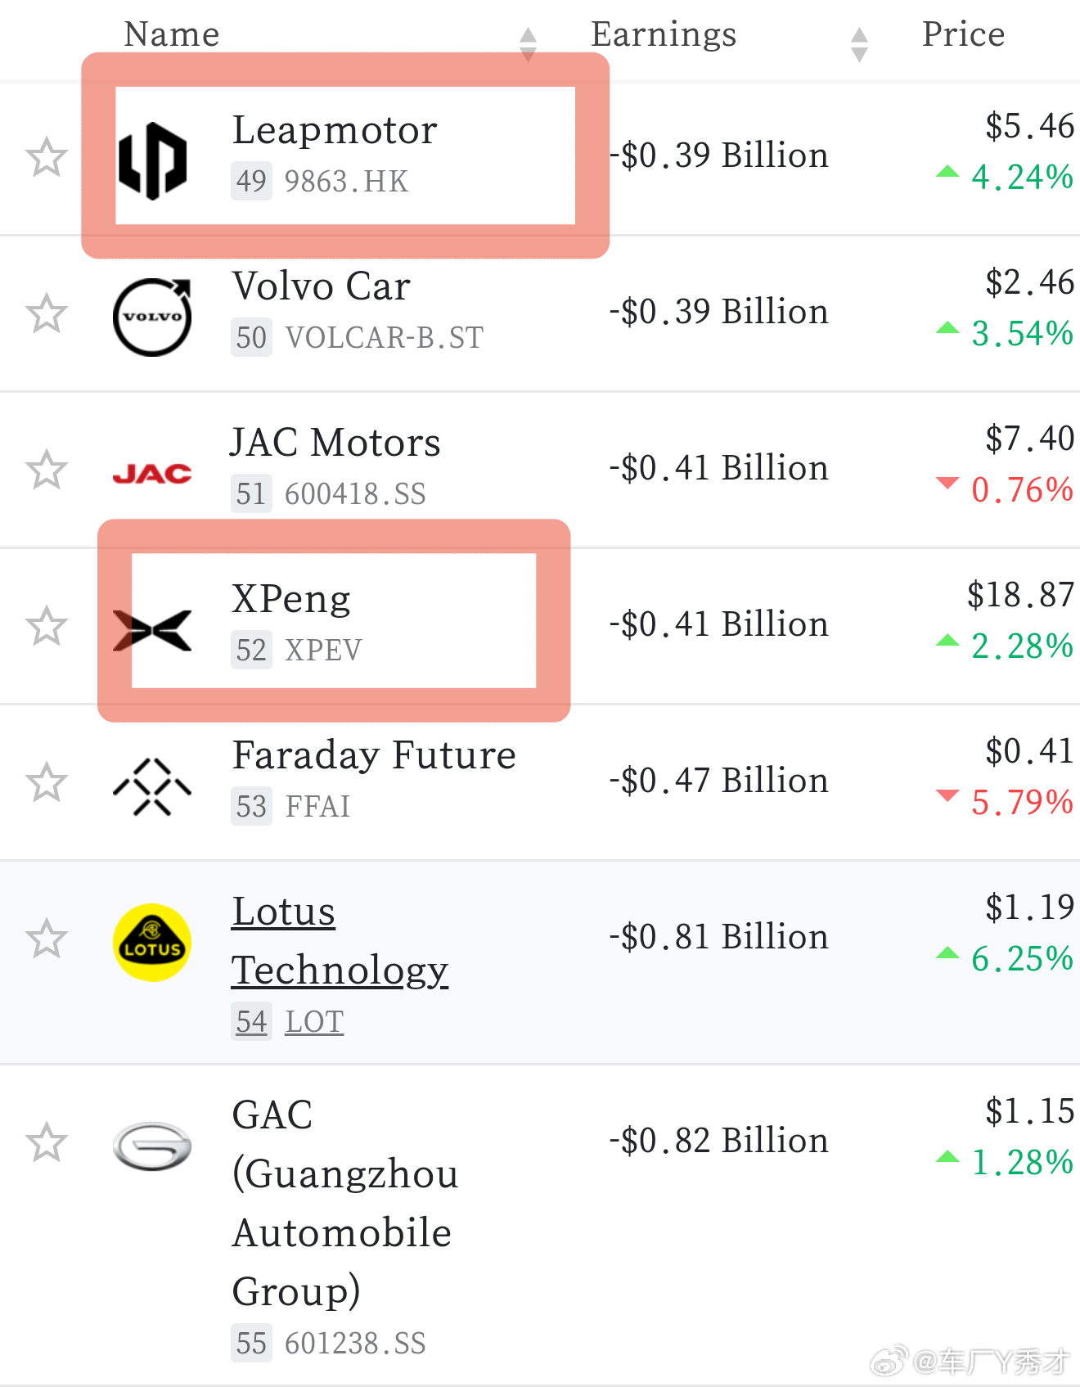Screen dimensions: 1080x1387
Task: Click the Earnings column header
Action: 664,34
